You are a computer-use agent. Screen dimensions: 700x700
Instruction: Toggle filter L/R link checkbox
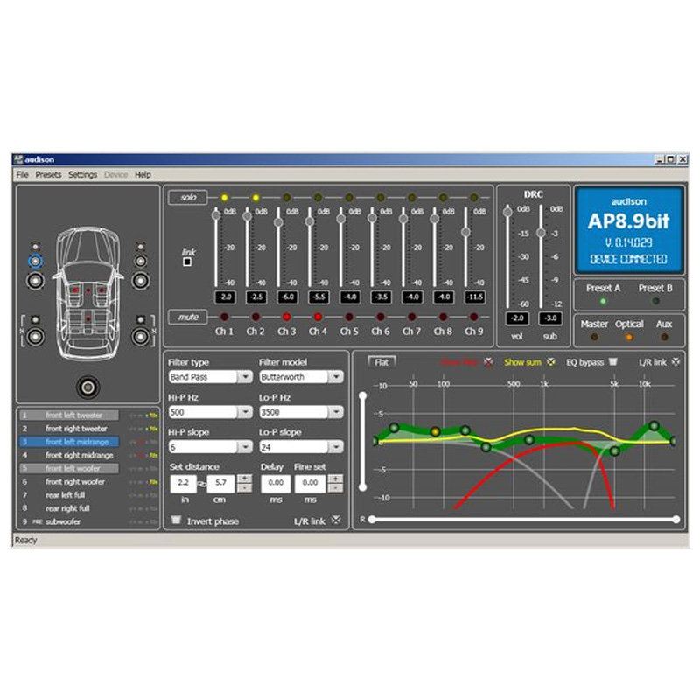pos(336,520)
